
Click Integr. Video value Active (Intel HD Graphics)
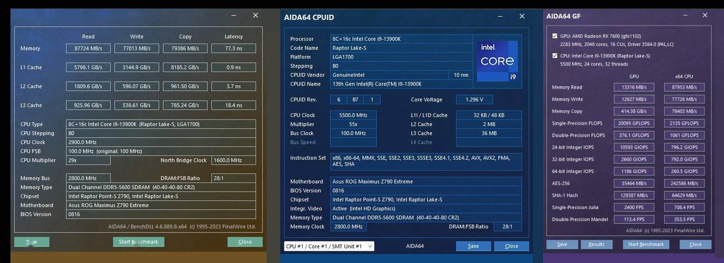(426, 209)
